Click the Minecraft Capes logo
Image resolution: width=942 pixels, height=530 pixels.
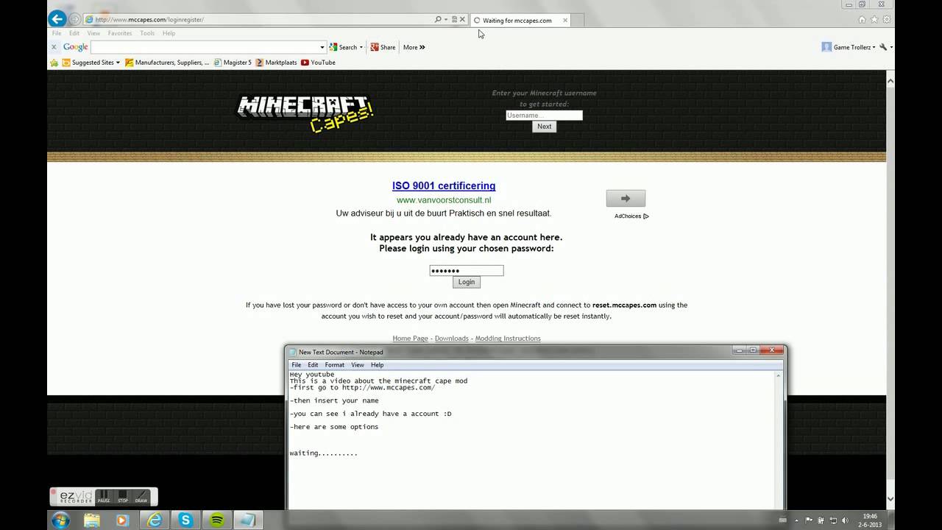point(304,113)
